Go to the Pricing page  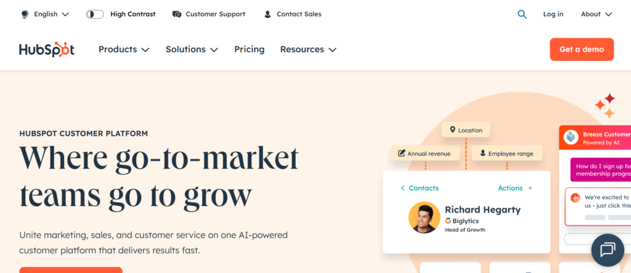click(x=249, y=49)
